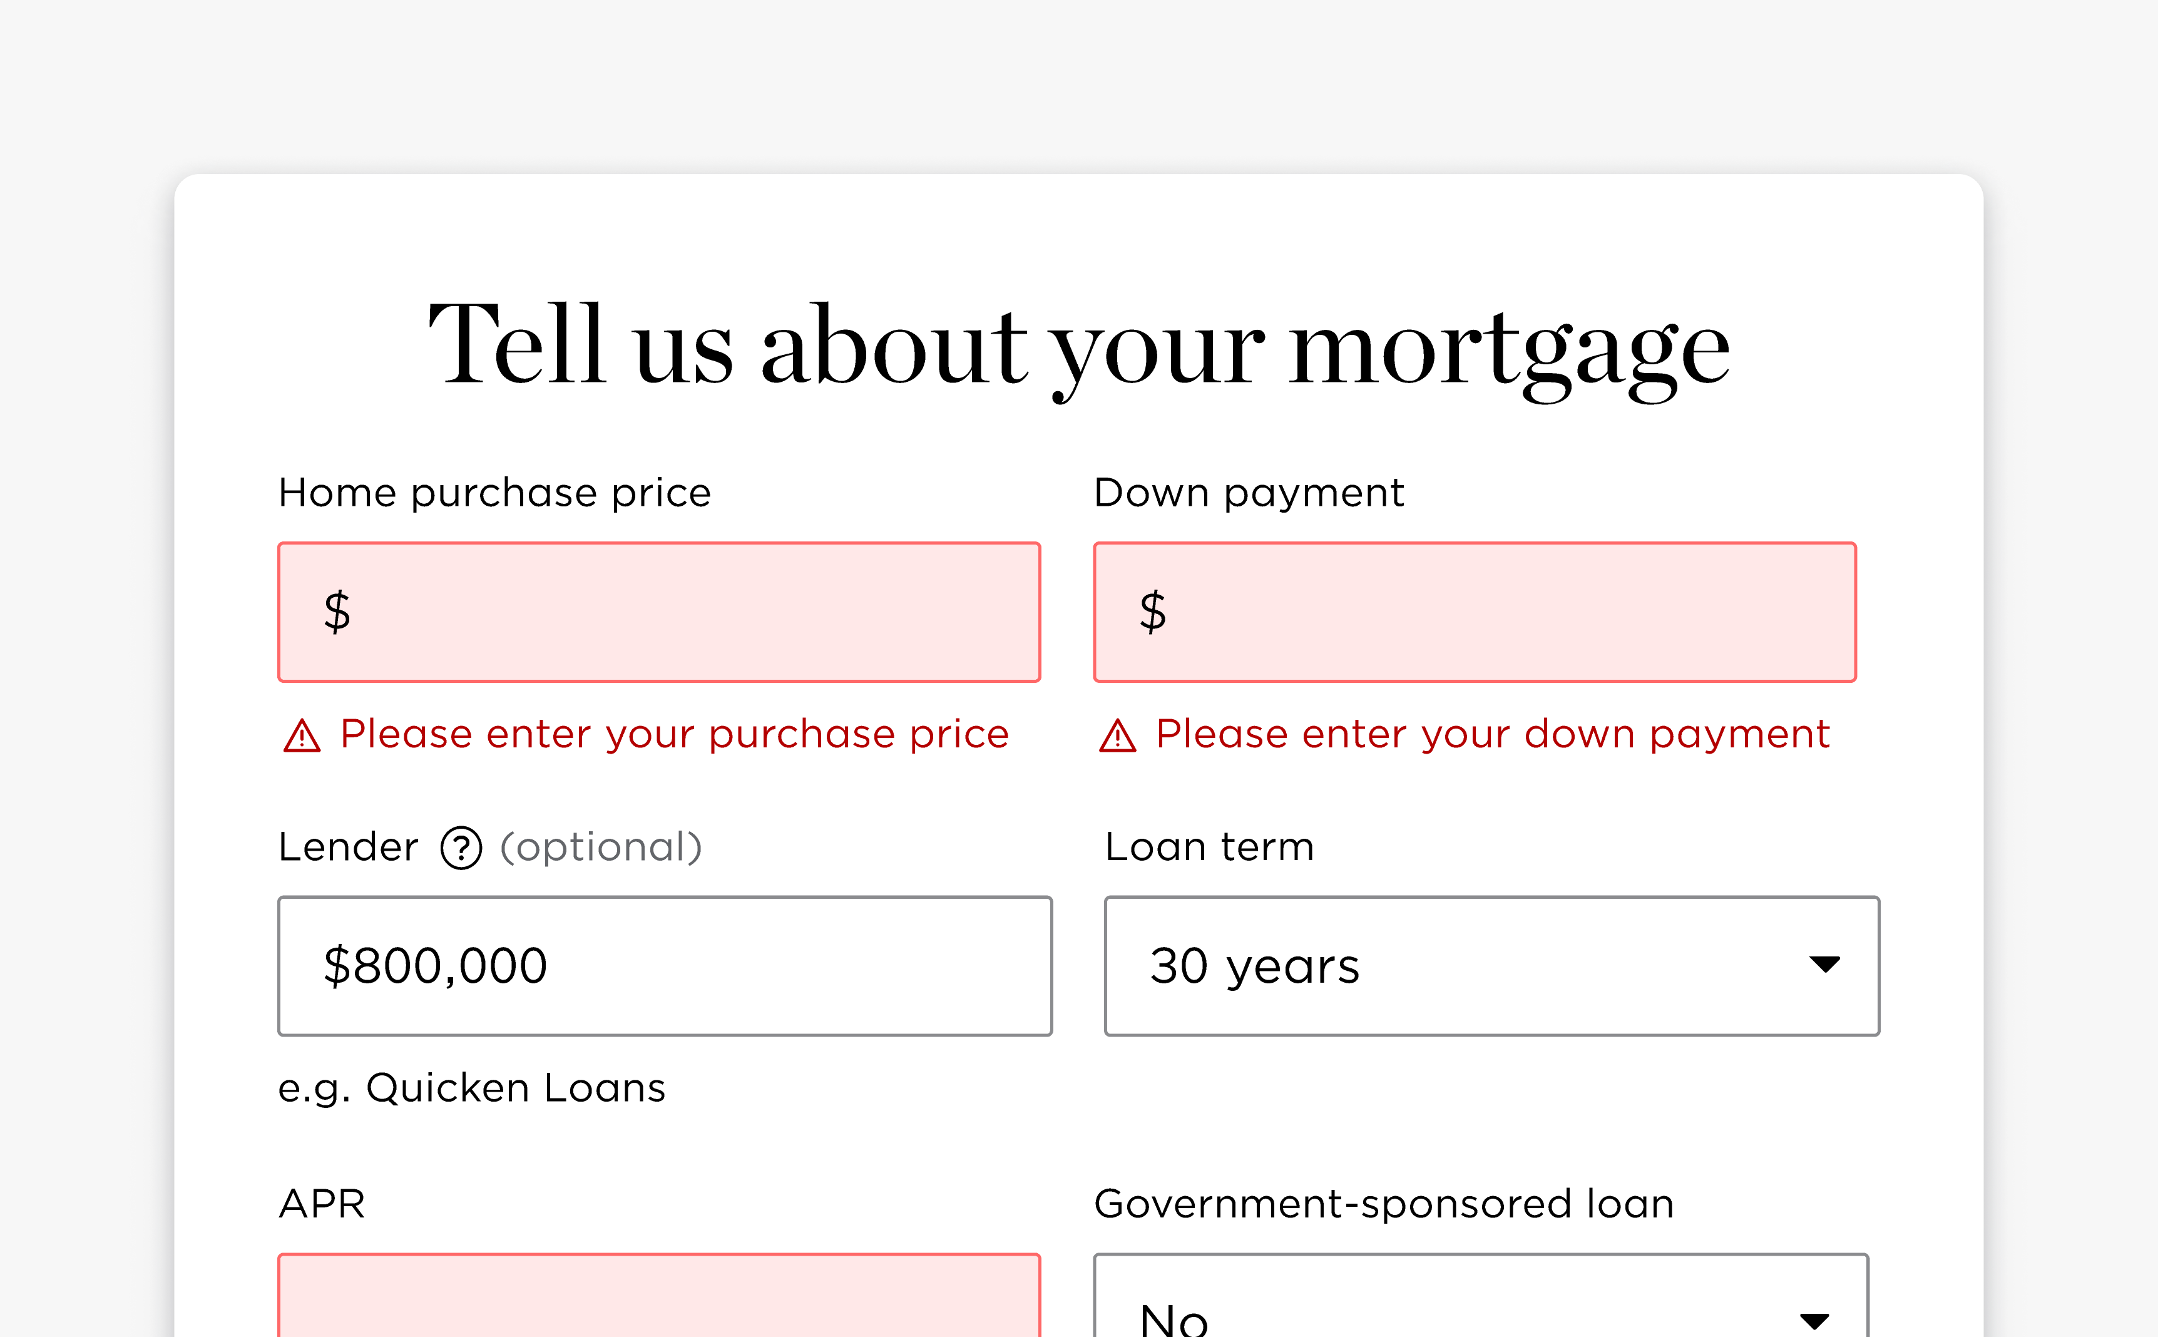This screenshot has height=1337, width=2158.
Task: Click the Lender help question mark icon
Action: click(x=461, y=848)
